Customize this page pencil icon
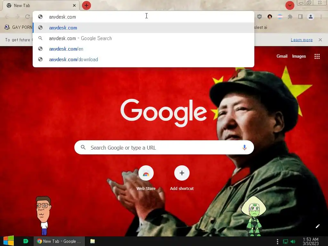Image resolution: width=328 pixels, height=246 pixels. click(317, 226)
